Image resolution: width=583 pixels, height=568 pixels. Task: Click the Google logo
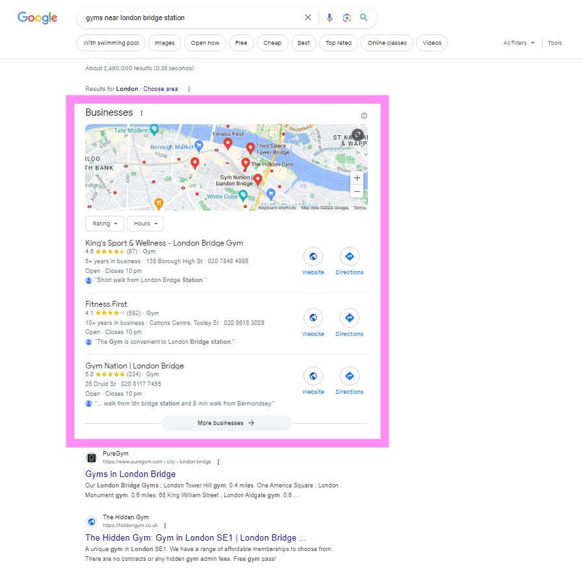click(37, 18)
